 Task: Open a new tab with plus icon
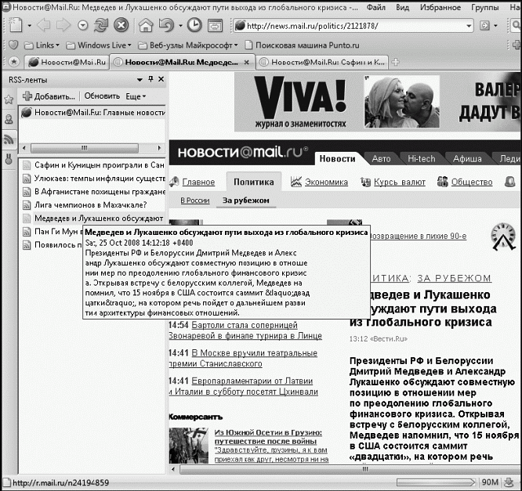pyautogui.click(x=395, y=62)
